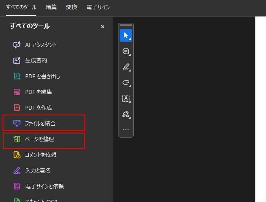Click the ファイルを結合 icon
266x202 pixels.
pos(17,123)
